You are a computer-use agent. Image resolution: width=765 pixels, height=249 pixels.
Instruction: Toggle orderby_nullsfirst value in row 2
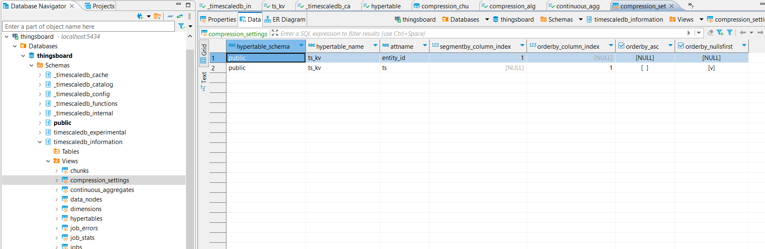coord(711,68)
